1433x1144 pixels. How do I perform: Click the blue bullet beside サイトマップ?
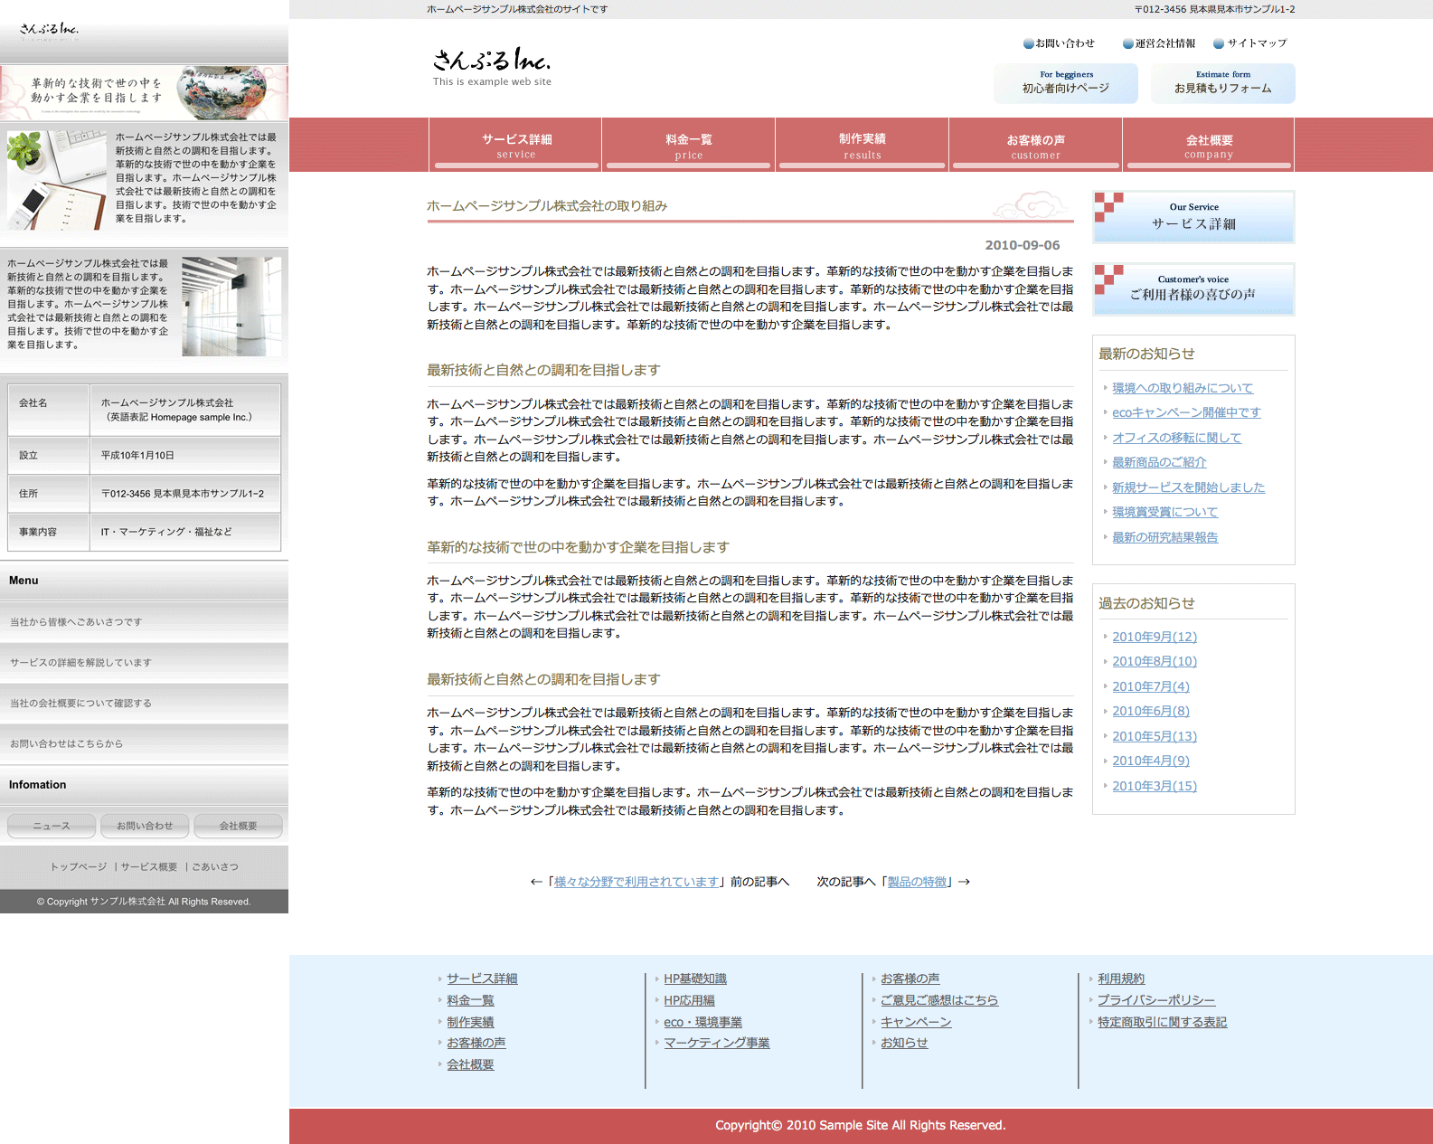[x=1219, y=43]
